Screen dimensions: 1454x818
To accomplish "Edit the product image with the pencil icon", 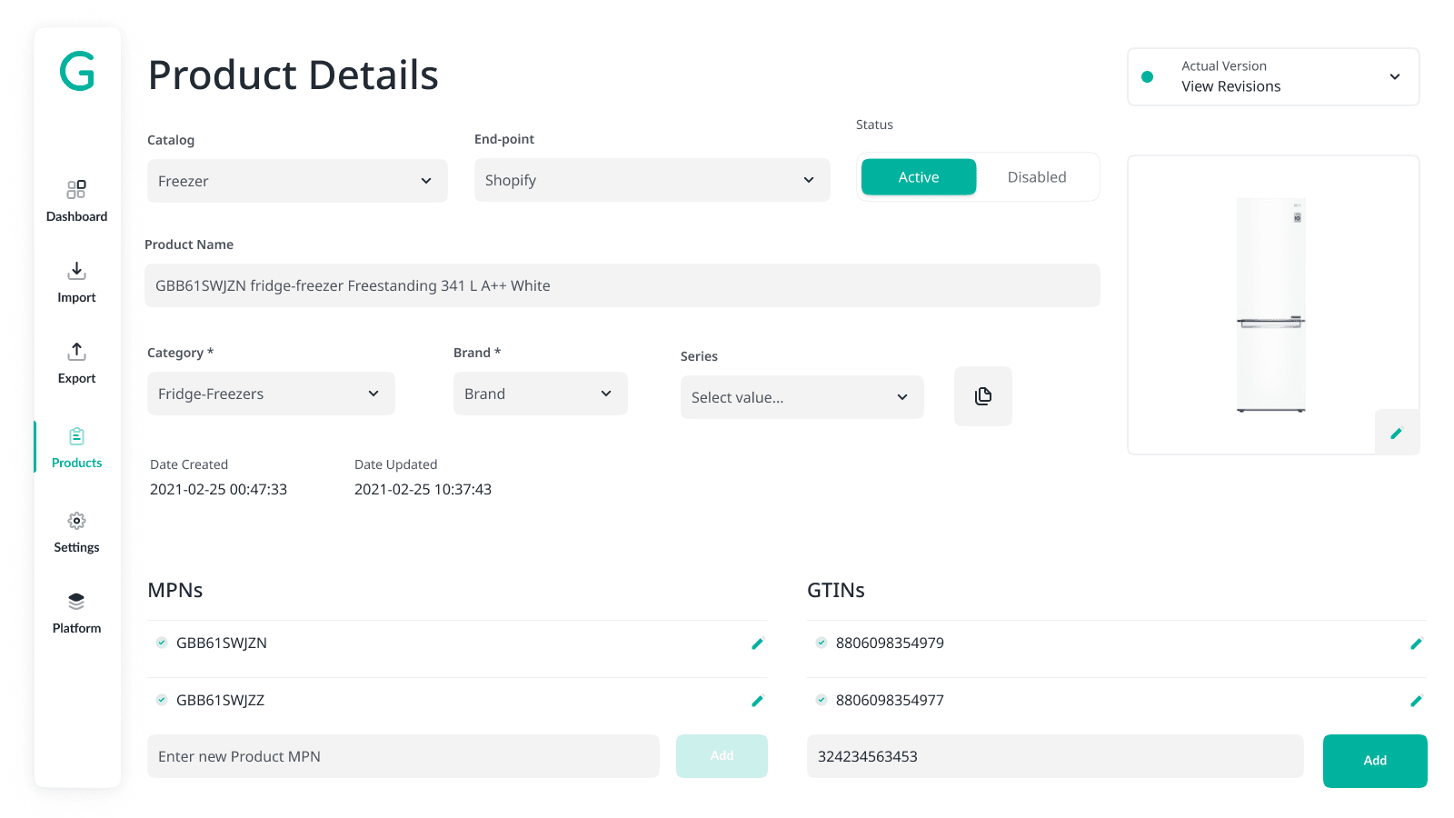I will [1397, 433].
